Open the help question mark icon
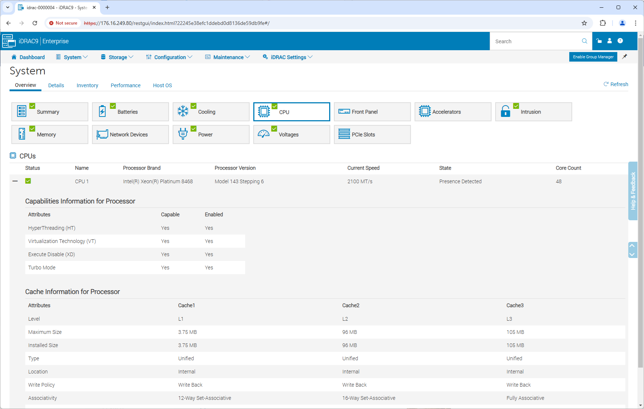644x409 pixels. click(x=620, y=41)
